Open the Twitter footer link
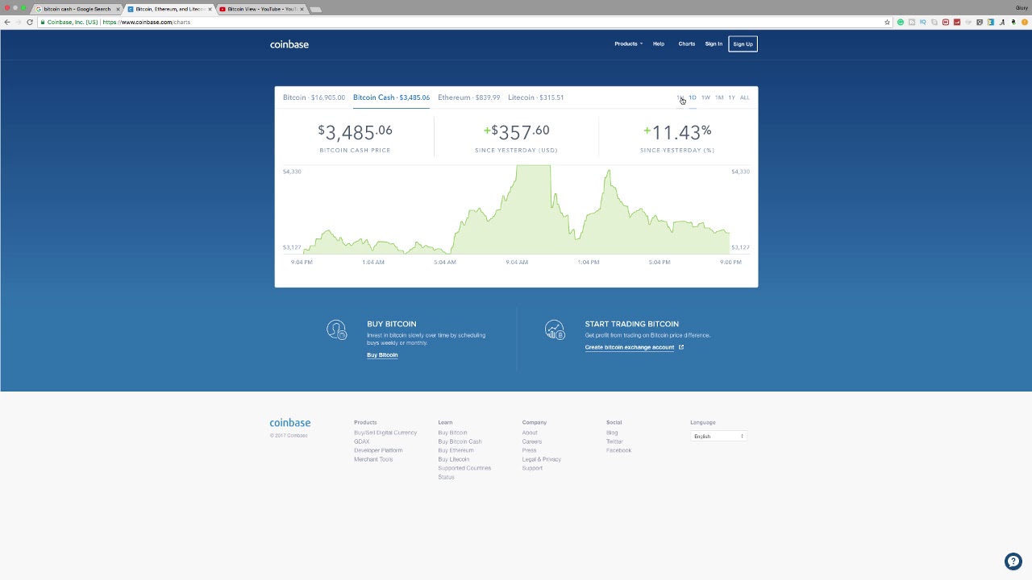Image resolution: width=1032 pixels, height=580 pixels. pos(614,441)
